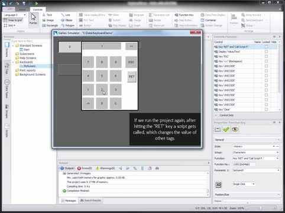285x213 pixels.
Task: Click the ESC key on keypad
Action: tap(131, 62)
